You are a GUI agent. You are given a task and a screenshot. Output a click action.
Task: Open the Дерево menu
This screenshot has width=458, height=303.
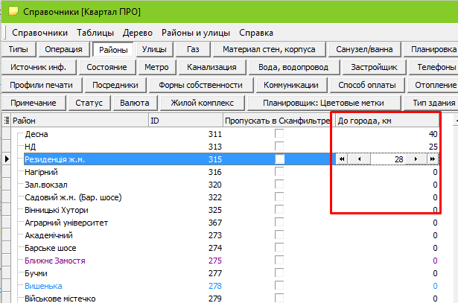tap(138, 33)
